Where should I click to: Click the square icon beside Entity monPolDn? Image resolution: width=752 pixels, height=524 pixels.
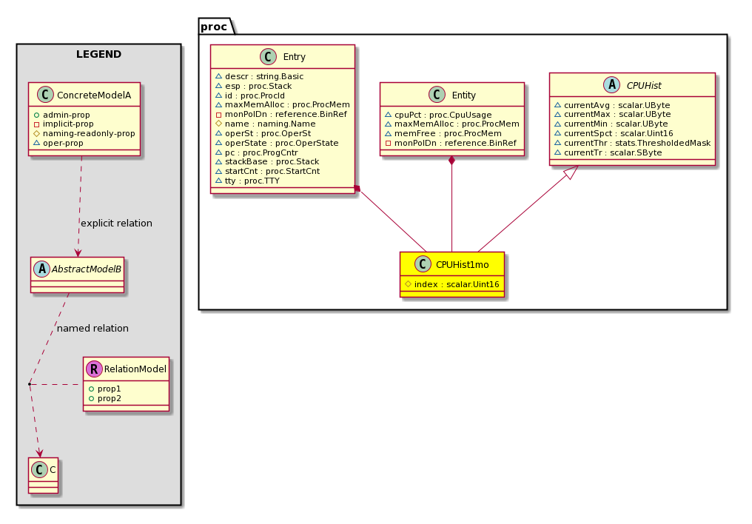[388, 143]
